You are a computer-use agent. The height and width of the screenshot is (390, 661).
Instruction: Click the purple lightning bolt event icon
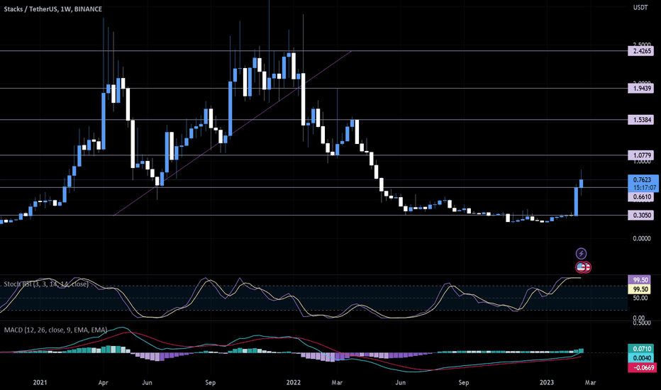pos(581,253)
